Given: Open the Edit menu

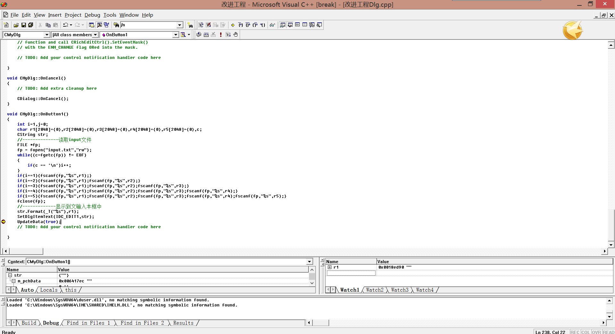Looking at the screenshot, I should click(x=26, y=15).
